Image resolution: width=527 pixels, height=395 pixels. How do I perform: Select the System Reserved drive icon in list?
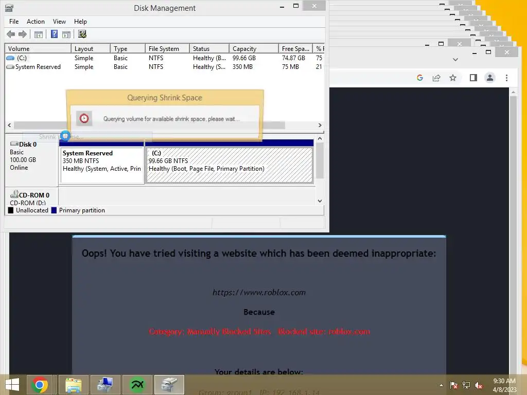pyautogui.click(x=10, y=67)
